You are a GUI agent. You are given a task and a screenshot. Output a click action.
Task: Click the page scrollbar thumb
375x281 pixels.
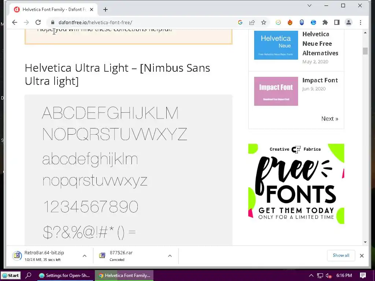[365, 51]
